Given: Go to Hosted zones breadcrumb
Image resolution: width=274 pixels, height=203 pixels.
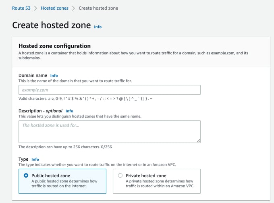Looking at the screenshot, I should tap(54, 8).
